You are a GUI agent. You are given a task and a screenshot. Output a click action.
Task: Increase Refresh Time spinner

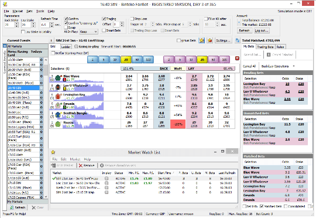tap(52, 23)
